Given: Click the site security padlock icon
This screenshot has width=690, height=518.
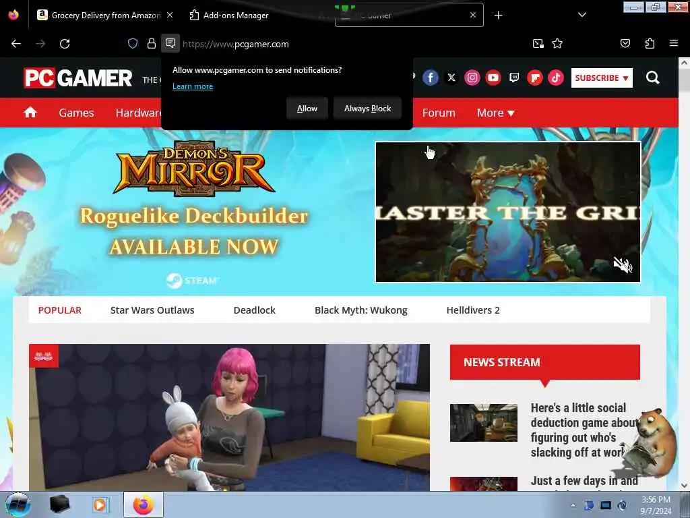Looking at the screenshot, I should [x=152, y=44].
